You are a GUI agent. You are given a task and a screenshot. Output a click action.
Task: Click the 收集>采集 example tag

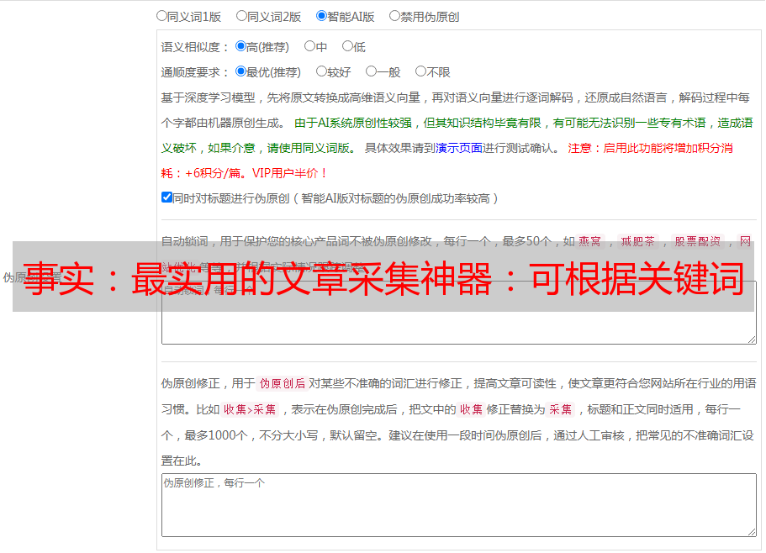pyautogui.click(x=250, y=410)
